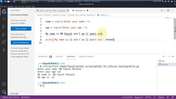Screen dimensions: 176x99
Task: Click python_for_ethical_hacking breadcrumb segment
Action: 81,15
